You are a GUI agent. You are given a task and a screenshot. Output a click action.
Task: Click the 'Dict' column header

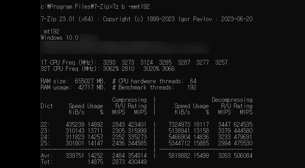(47, 106)
